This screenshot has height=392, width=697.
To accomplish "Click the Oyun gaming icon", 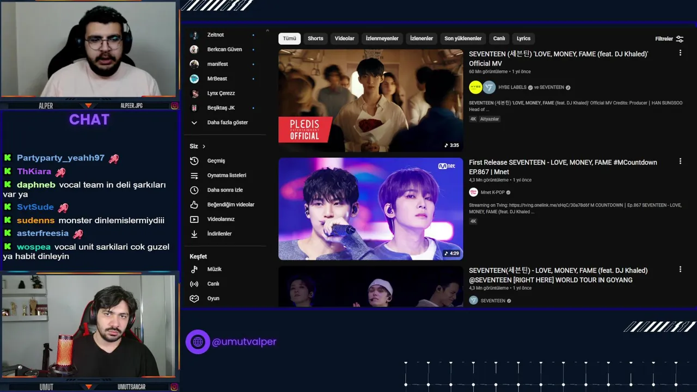I will pyautogui.click(x=194, y=298).
